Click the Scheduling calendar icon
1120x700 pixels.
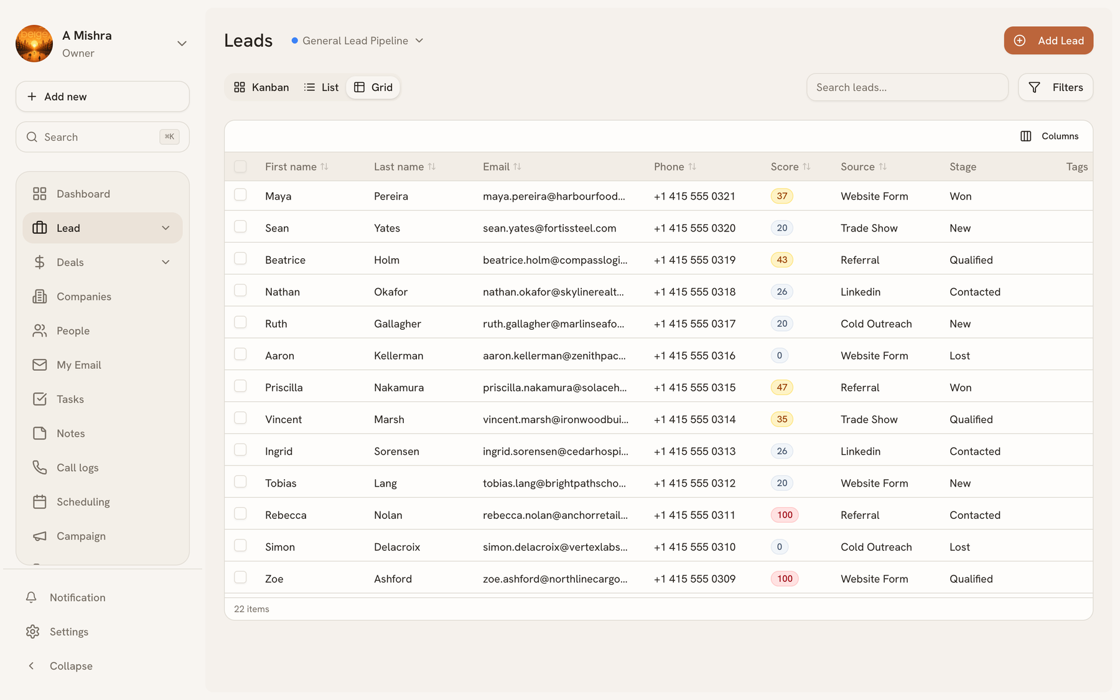[x=39, y=502]
